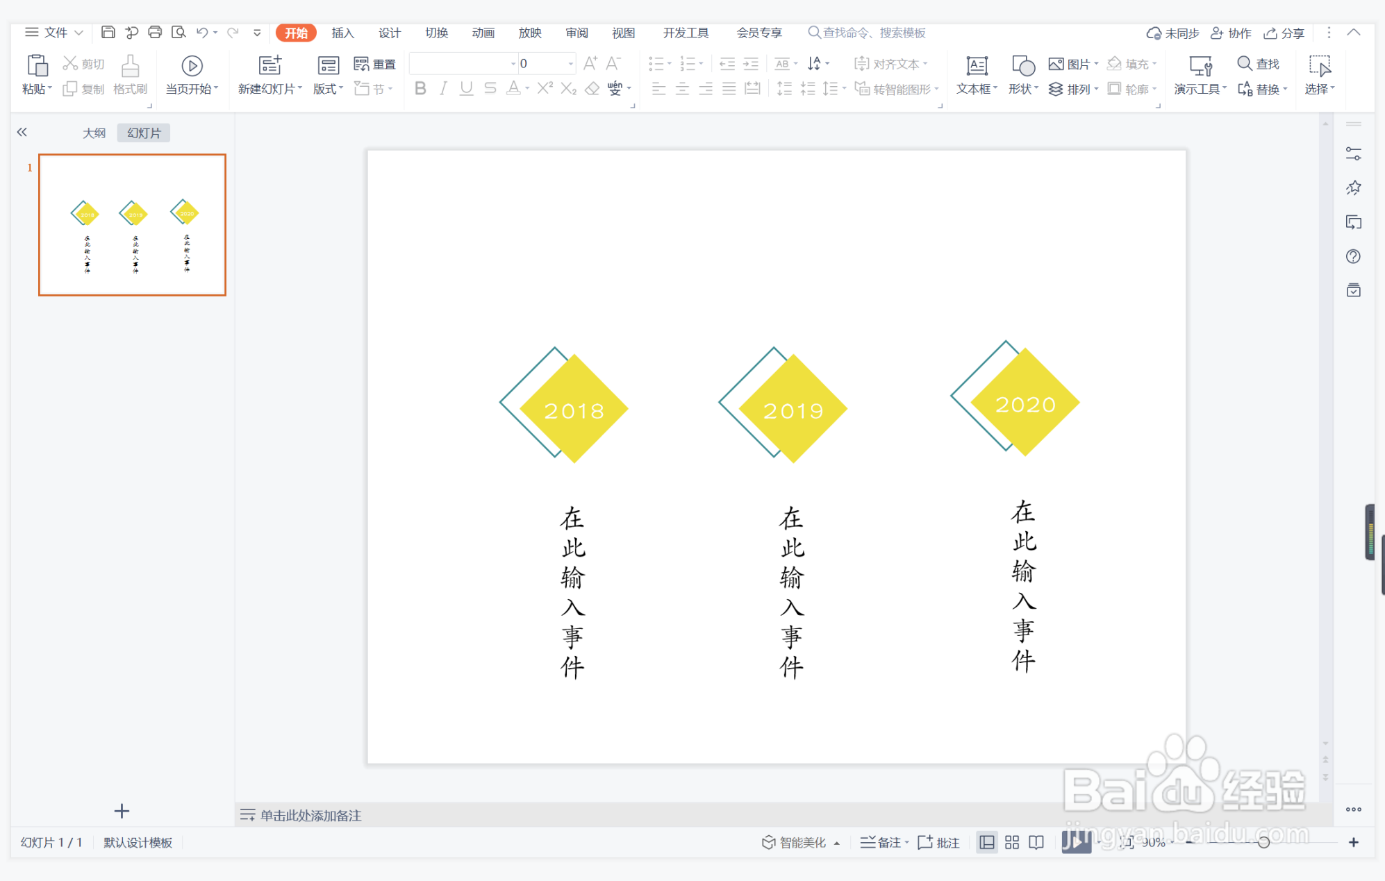Viewport: 1385px width, 881px height.
Task: Open the 插入 (Insert) ribbon tab
Action: (x=342, y=33)
